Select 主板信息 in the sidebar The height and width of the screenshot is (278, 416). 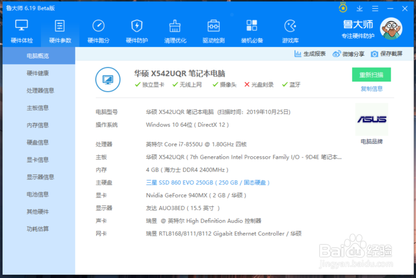(x=39, y=107)
